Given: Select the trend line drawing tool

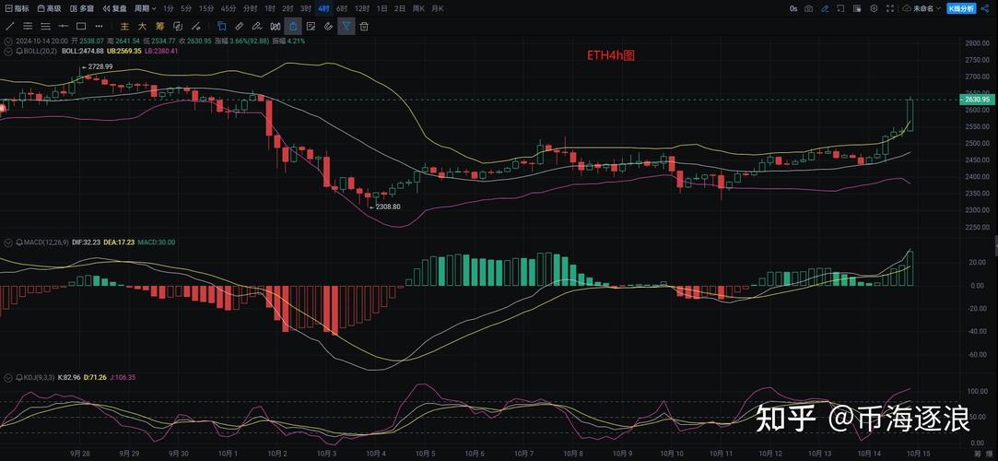Looking at the screenshot, I should (x=10, y=27).
